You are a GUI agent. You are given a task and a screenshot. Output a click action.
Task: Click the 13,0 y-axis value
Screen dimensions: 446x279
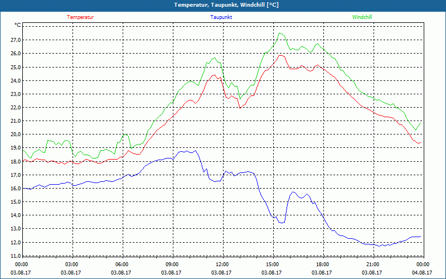tap(16, 229)
